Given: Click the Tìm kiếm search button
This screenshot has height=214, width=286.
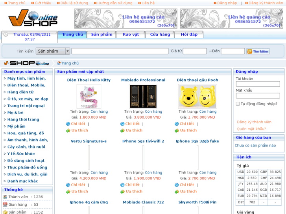Looking at the screenshot, I should 258,51.
